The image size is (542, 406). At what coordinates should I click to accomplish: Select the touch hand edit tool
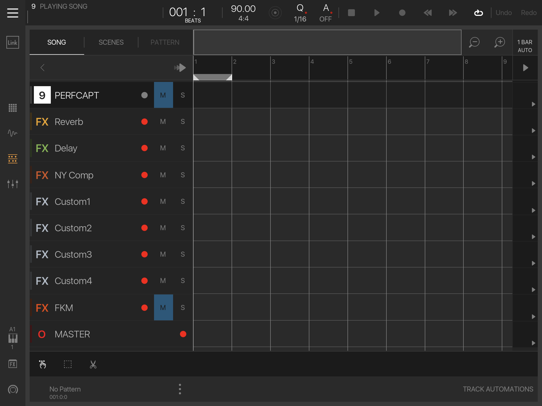pos(42,364)
